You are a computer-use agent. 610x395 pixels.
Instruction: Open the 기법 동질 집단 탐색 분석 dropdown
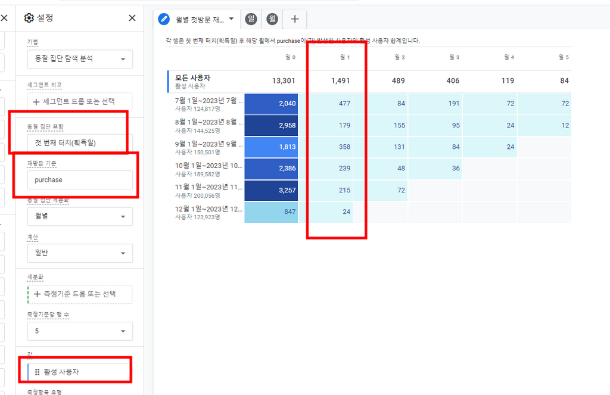tap(80, 59)
